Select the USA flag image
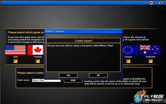Viewport: 166px width, 104px height. point(15,50)
